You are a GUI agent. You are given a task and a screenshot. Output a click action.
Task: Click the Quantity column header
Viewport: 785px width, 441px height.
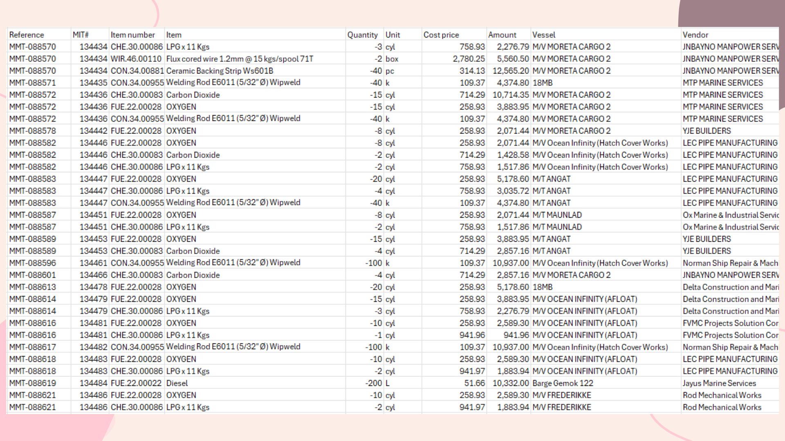pos(362,35)
